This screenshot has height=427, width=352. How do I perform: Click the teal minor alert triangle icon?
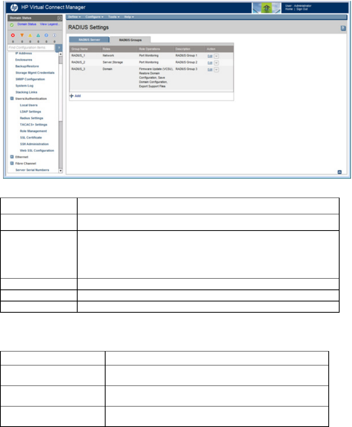38,35
